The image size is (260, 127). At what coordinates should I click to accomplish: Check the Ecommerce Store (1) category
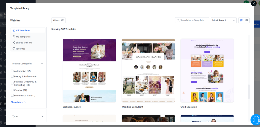point(12,95)
